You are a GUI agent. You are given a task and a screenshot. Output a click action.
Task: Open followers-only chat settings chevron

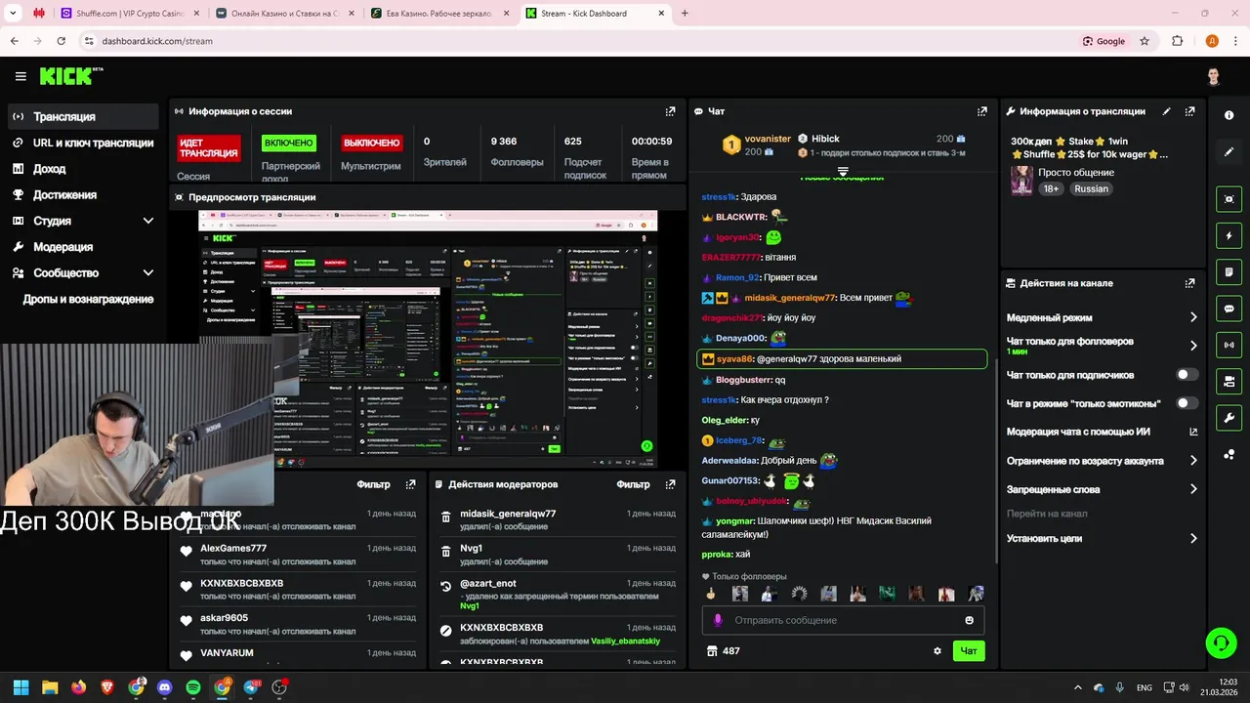pyautogui.click(x=1193, y=346)
